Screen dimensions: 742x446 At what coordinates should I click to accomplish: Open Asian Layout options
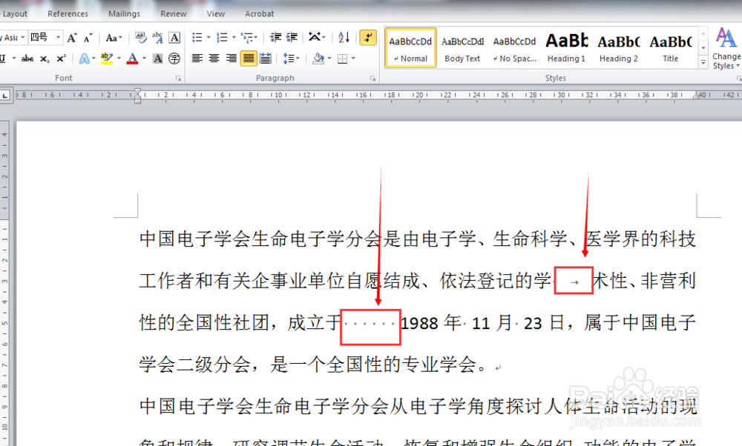(315, 37)
